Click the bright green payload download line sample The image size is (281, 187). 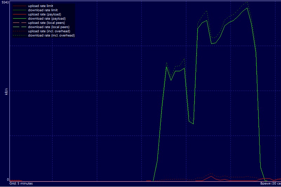pyautogui.click(x=19, y=19)
